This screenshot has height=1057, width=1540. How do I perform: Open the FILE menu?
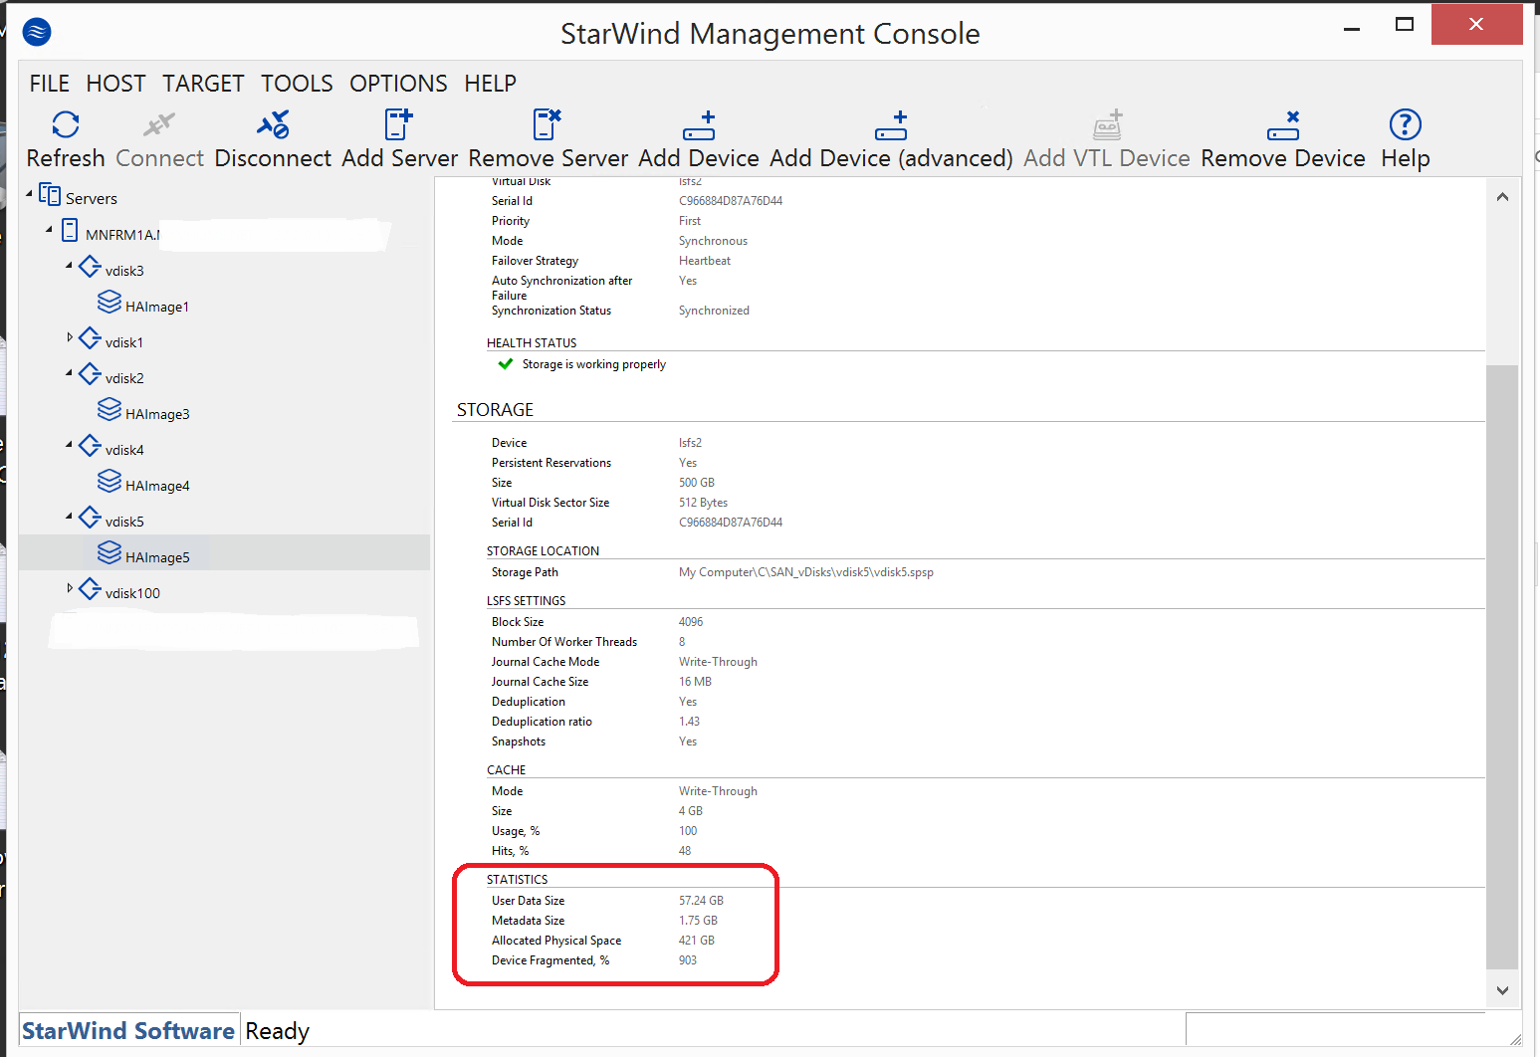(50, 84)
